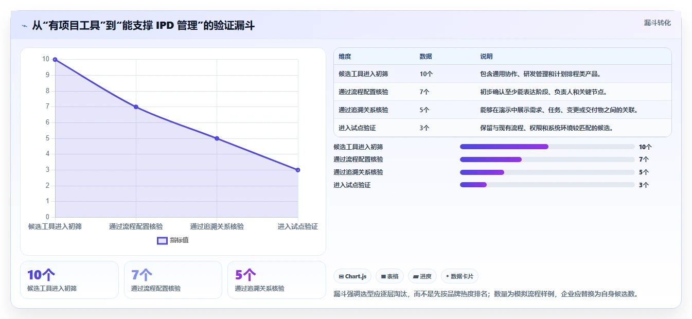Click the description starting 能够在演示中展示
The height and width of the screenshot is (319, 692).
pos(559,110)
